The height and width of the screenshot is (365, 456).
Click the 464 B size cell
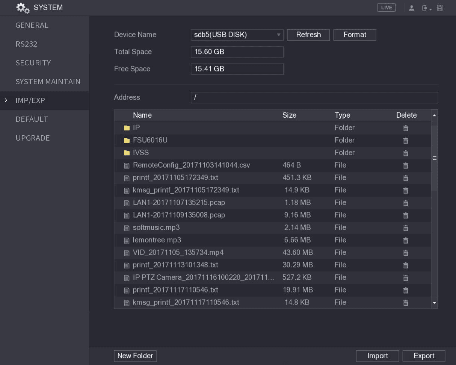(292, 165)
